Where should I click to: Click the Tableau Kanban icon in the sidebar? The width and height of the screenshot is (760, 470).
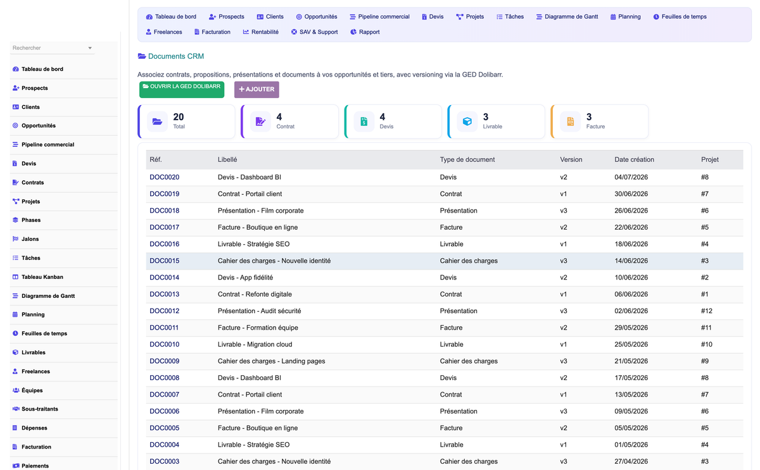16,277
